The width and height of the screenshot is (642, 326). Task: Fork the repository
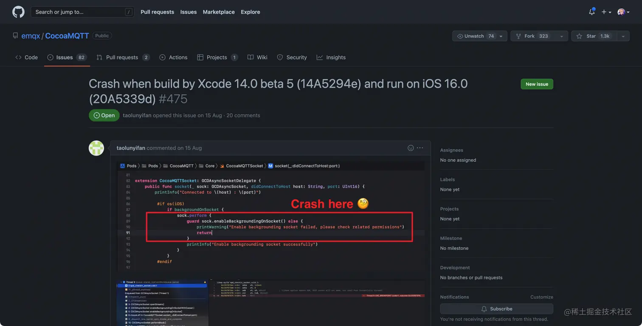532,36
